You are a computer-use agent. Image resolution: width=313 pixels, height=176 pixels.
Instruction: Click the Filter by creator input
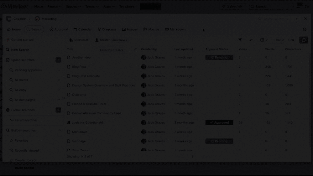click(x=118, y=50)
